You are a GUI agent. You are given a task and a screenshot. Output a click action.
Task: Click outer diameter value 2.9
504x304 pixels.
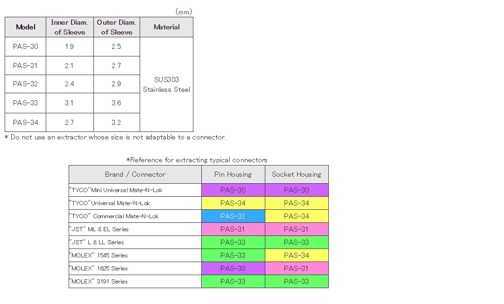(x=117, y=84)
